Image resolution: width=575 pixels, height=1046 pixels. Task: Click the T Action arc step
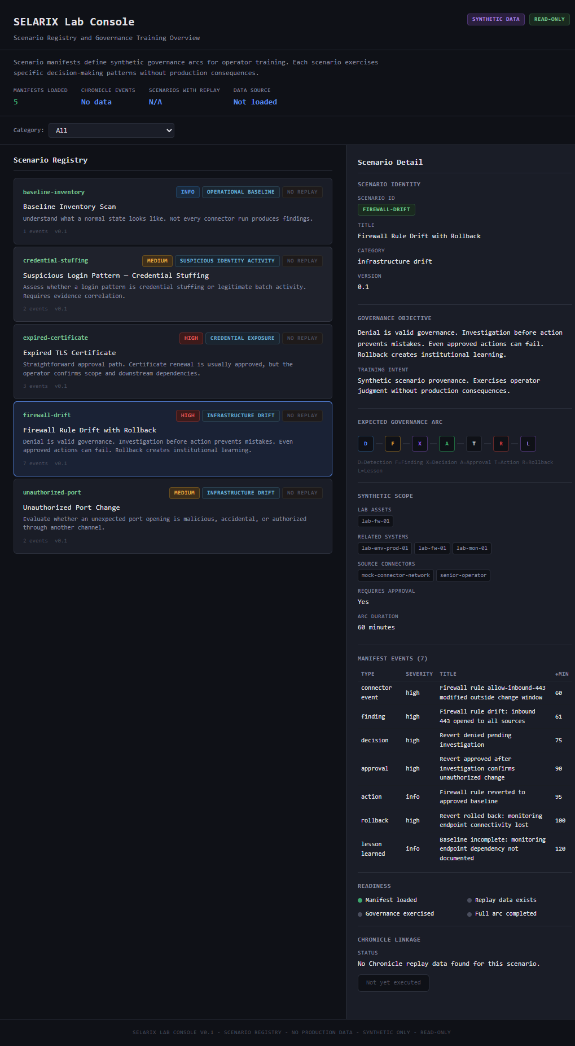pos(474,444)
